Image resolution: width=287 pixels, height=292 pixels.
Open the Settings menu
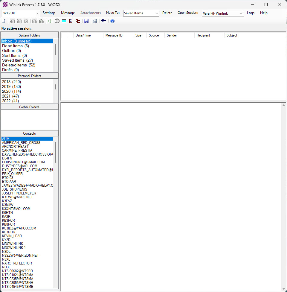49,13
